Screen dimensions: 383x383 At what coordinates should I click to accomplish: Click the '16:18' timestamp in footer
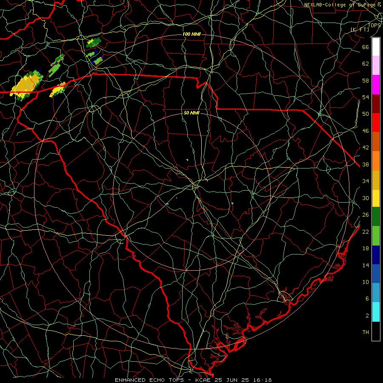262,380
